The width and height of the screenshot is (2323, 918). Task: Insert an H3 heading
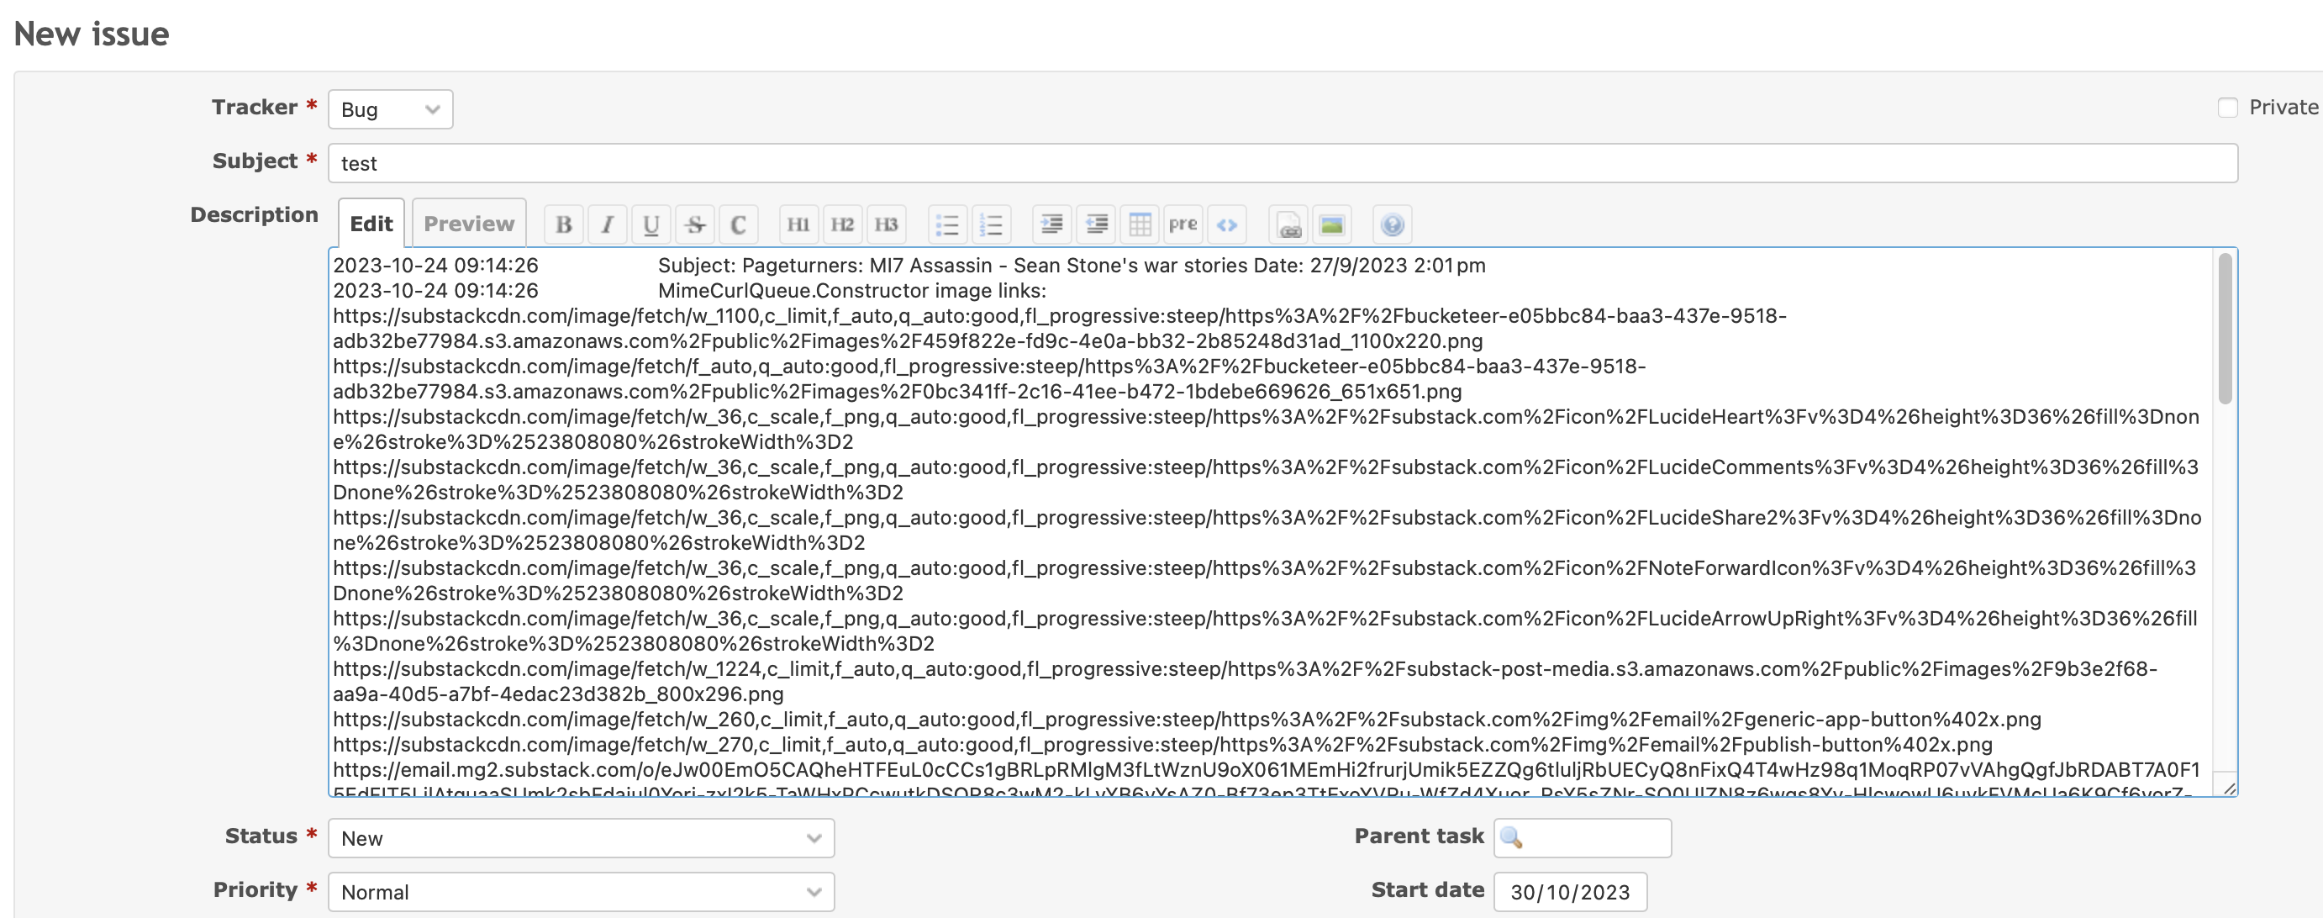tap(888, 224)
